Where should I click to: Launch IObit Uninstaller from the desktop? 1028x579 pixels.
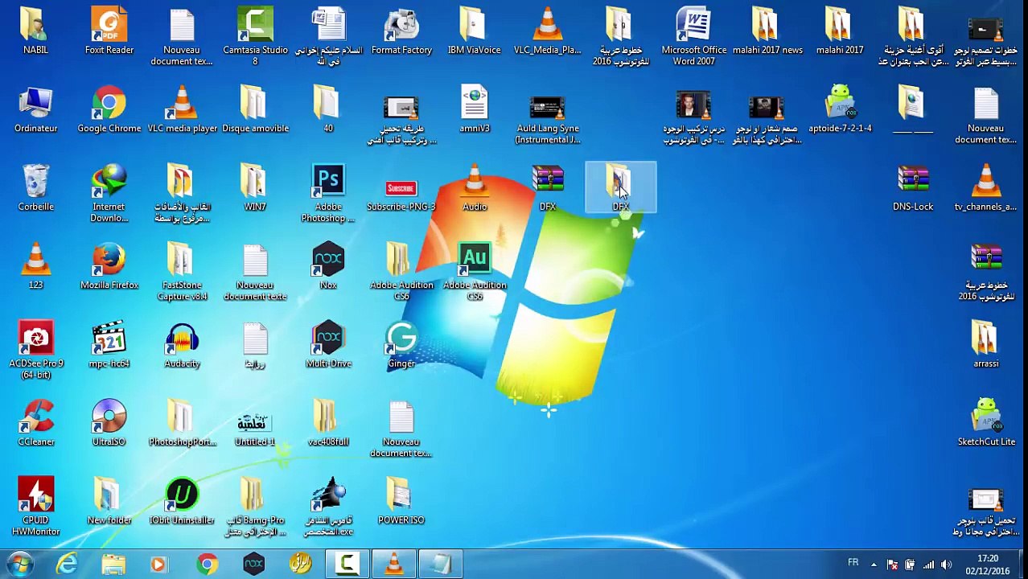click(182, 500)
